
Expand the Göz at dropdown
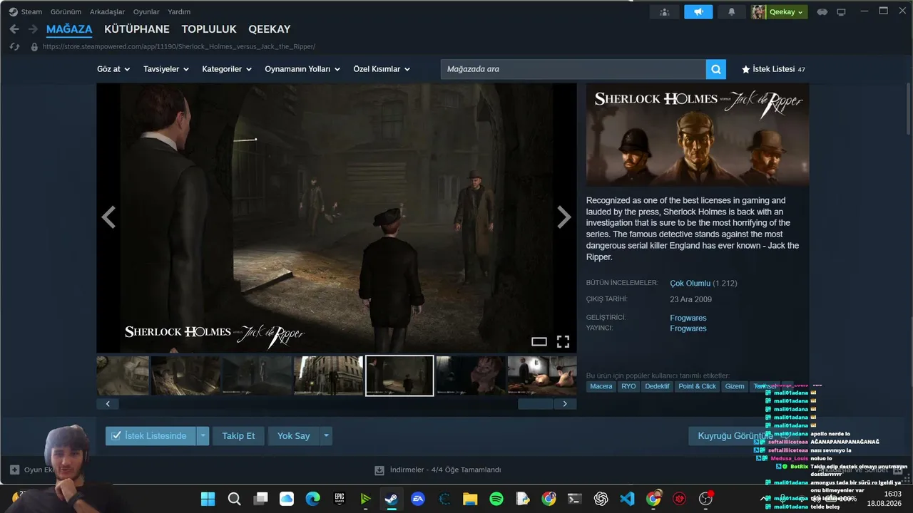[113, 69]
